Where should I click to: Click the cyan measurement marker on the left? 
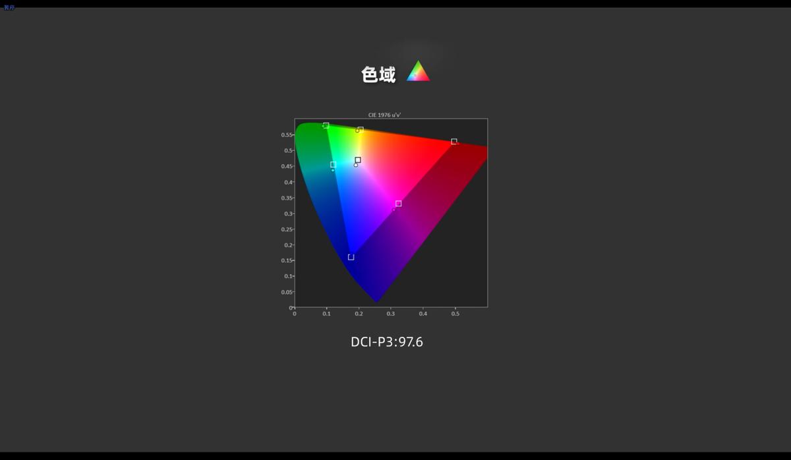click(x=334, y=165)
